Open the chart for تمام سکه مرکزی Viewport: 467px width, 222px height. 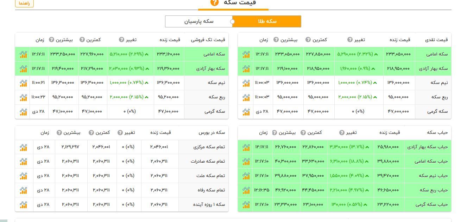tap(23, 147)
